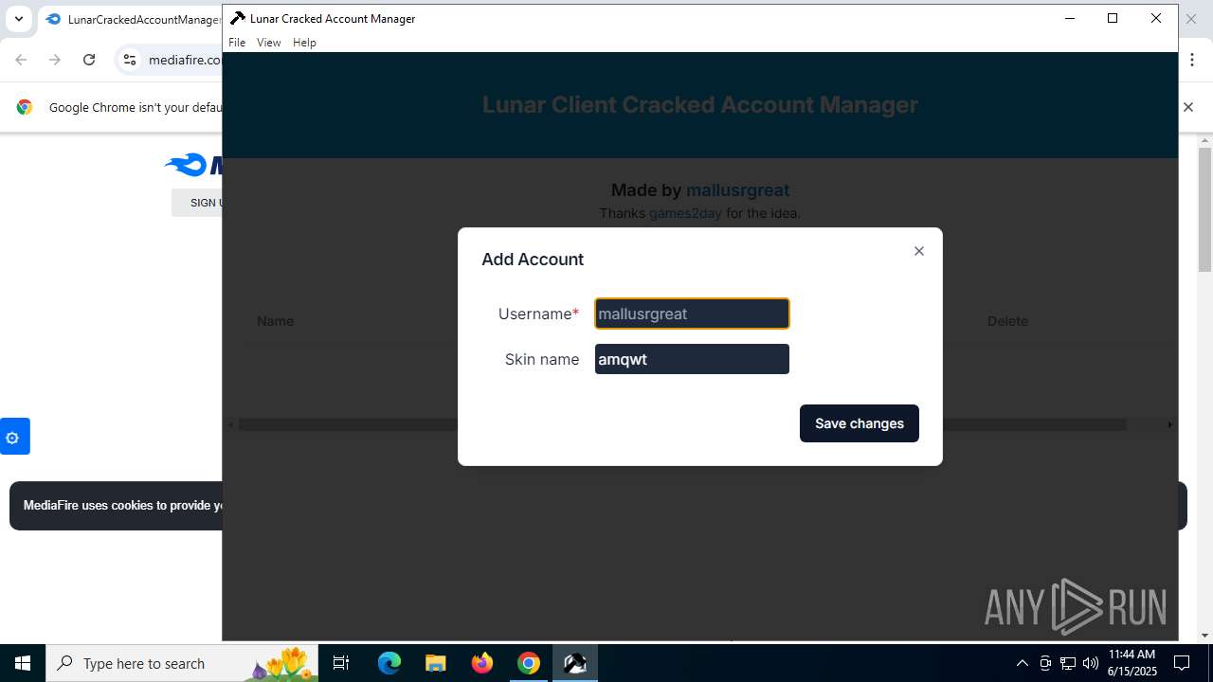This screenshot has height=682, width=1213.
Task: Switch to Google Chrome on the taskbar
Action: point(529,663)
